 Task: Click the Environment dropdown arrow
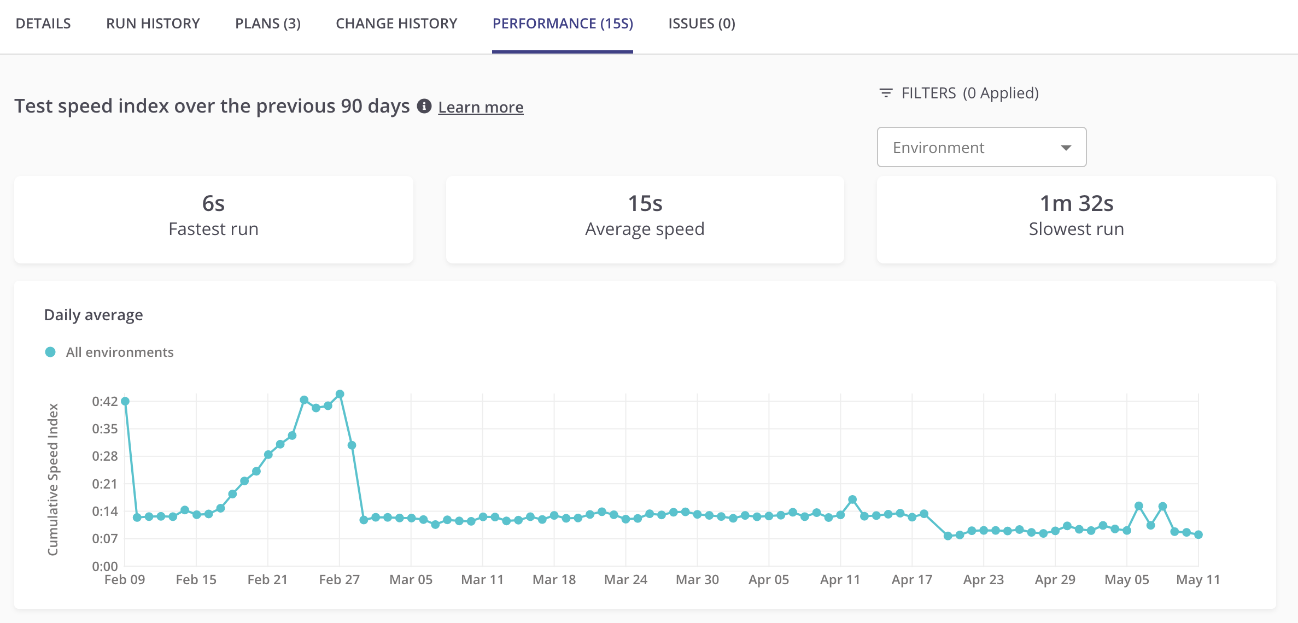pos(1066,148)
